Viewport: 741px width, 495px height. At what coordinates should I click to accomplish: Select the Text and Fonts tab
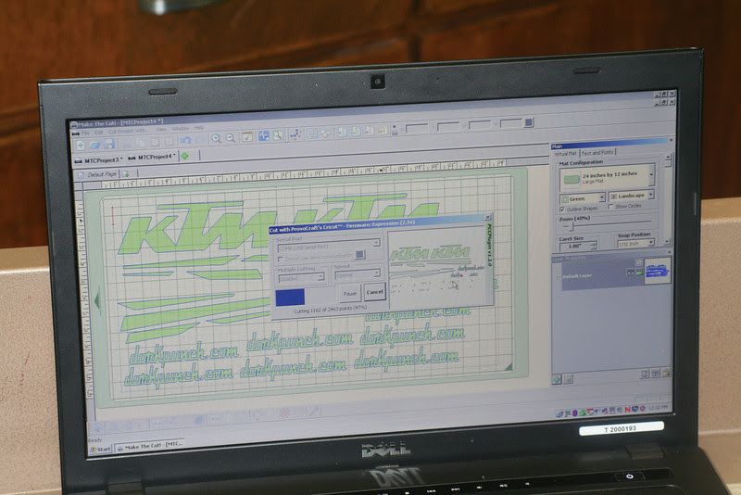tap(597, 153)
